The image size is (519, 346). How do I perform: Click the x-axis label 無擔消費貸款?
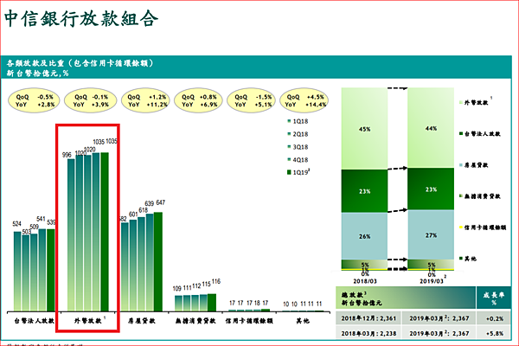pyautogui.click(x=195, y=321)
